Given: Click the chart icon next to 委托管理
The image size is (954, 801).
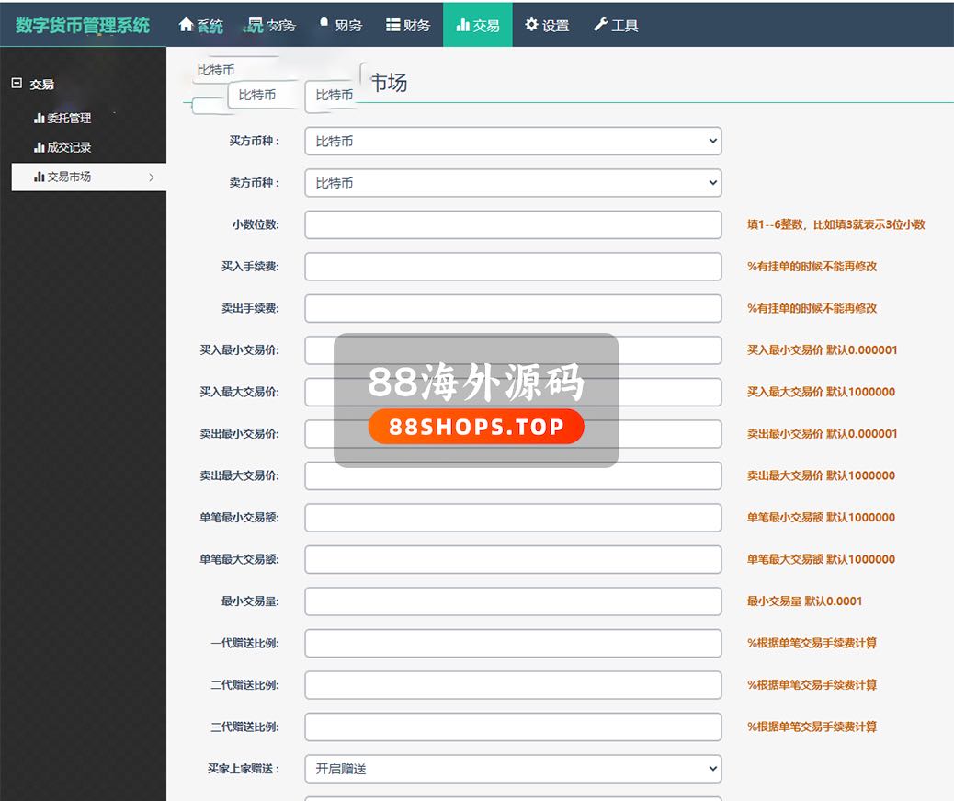Looking at the screenshot, I should pyautogui.click(x=40, y=119).
